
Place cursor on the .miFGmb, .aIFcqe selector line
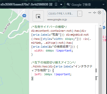[52, 43]
